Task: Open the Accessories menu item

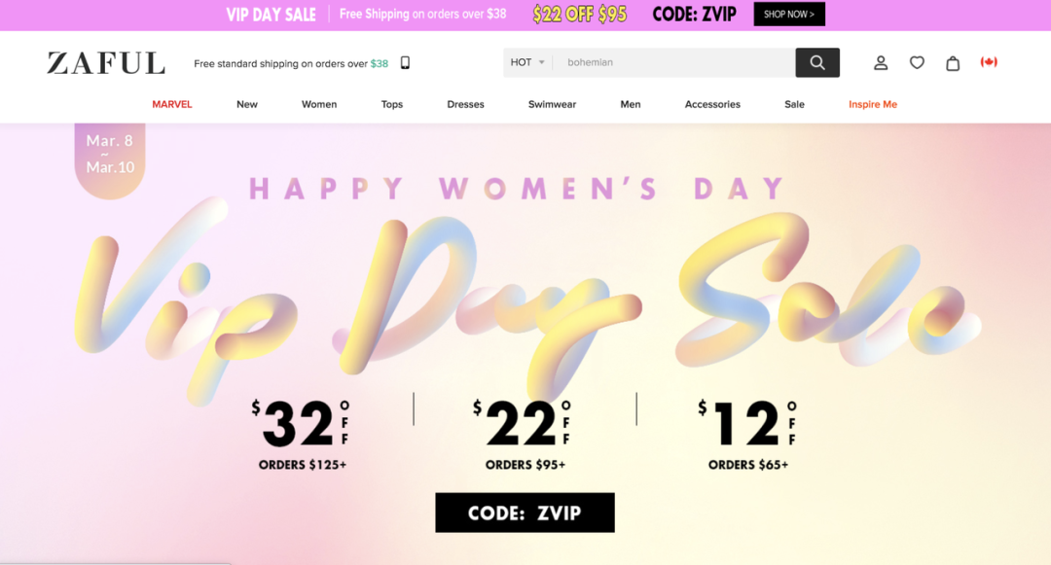Action: (x=712, y=104)
